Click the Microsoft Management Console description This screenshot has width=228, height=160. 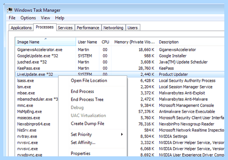pos(187,105)
